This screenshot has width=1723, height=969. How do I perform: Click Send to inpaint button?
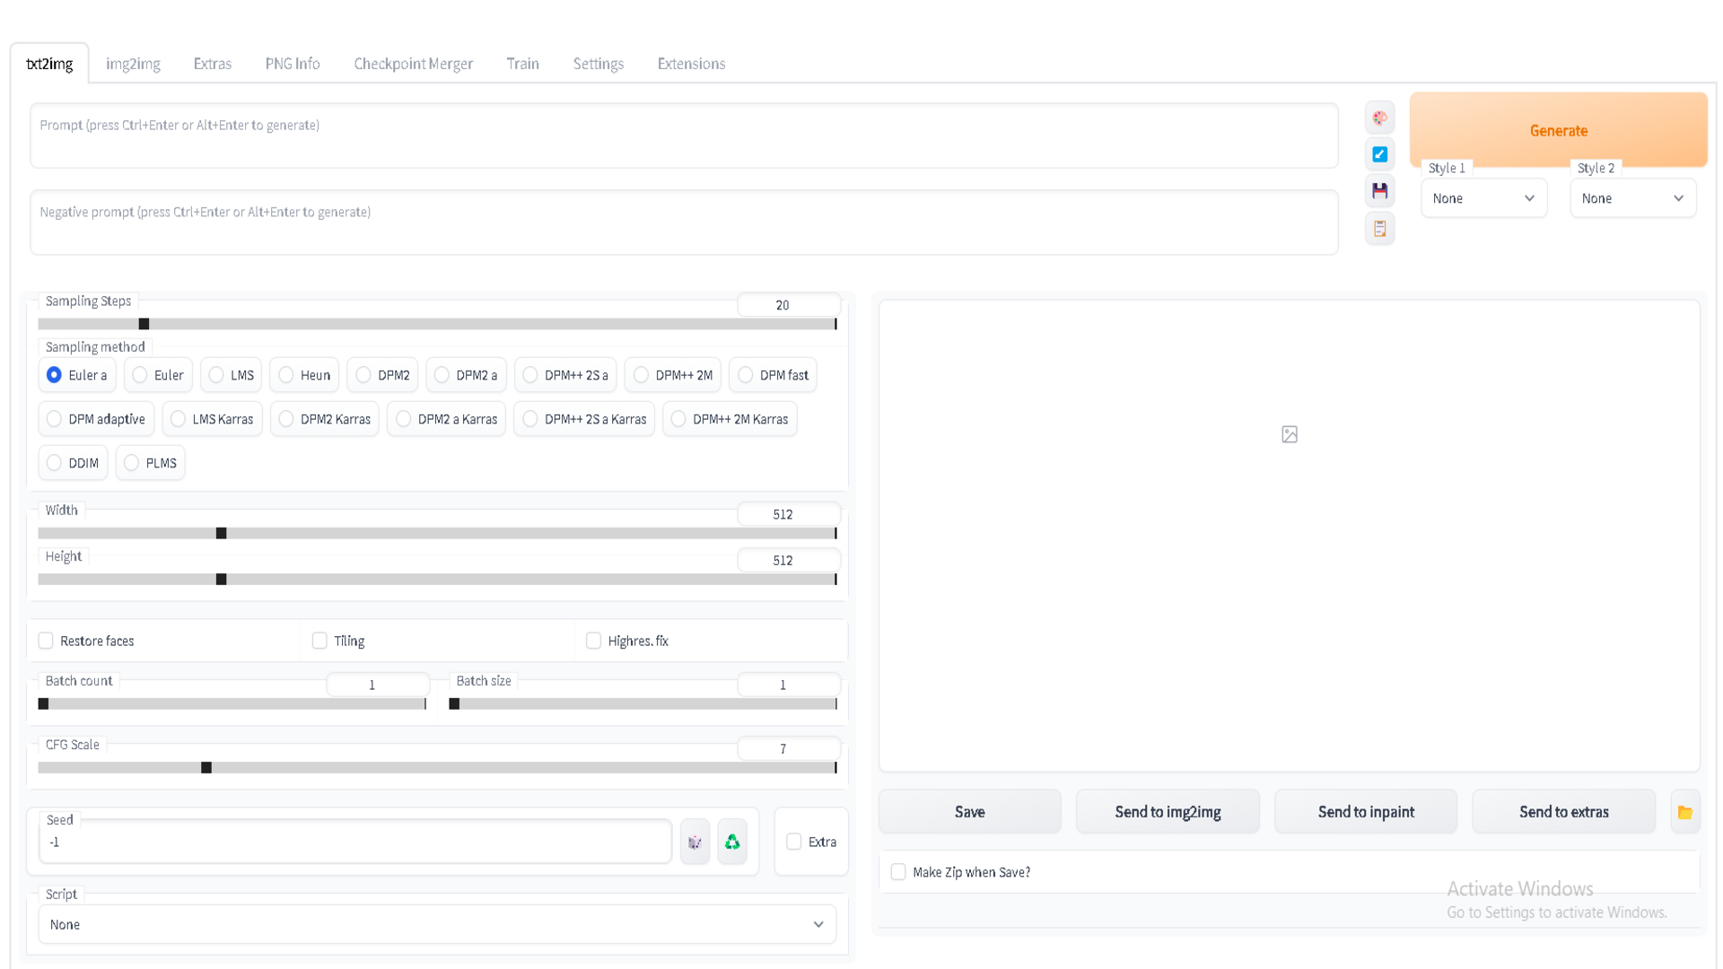coord(1366,812)
